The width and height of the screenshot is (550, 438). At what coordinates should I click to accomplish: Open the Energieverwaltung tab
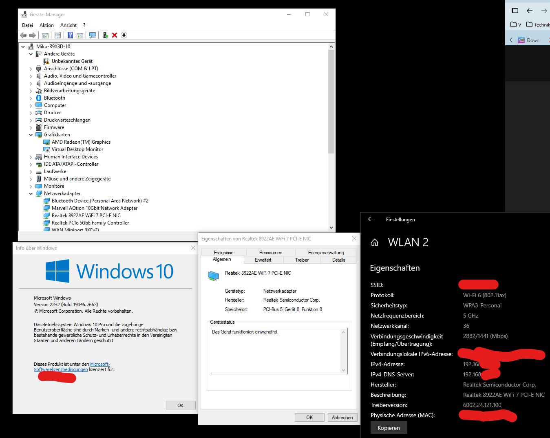(326, 253)
